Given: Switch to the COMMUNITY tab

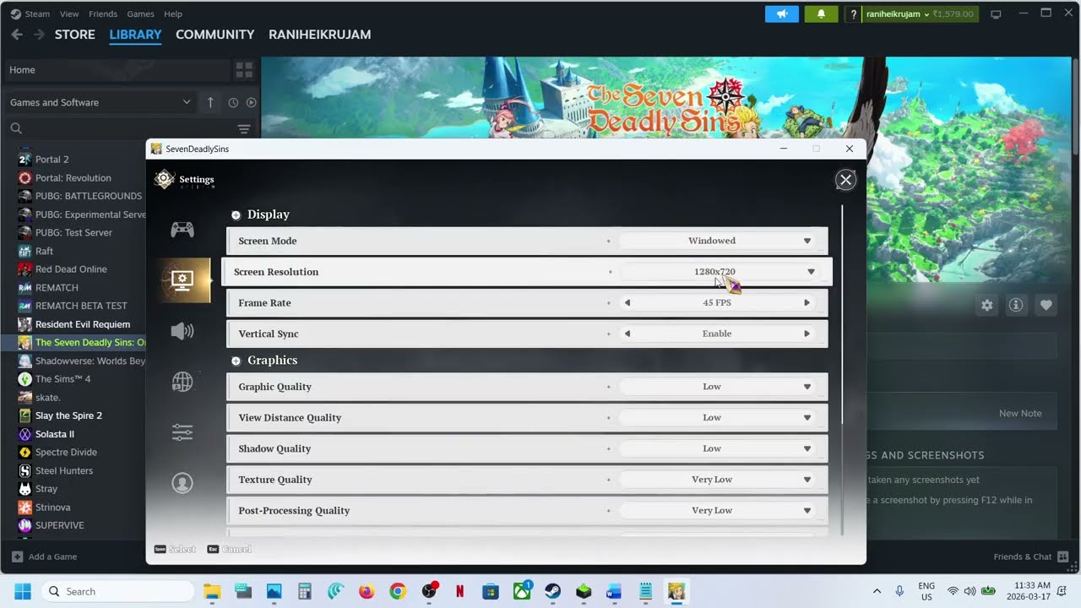Looking at the screenshot, I should (215, 35).
